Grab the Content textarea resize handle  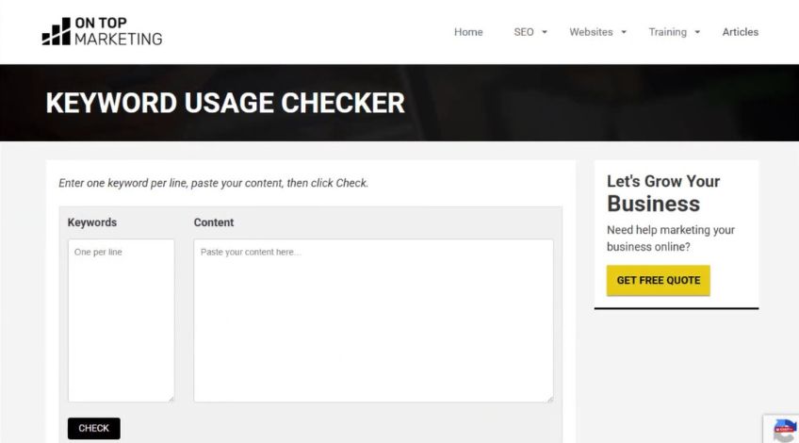pyautogui.click(x=550, y=399)
